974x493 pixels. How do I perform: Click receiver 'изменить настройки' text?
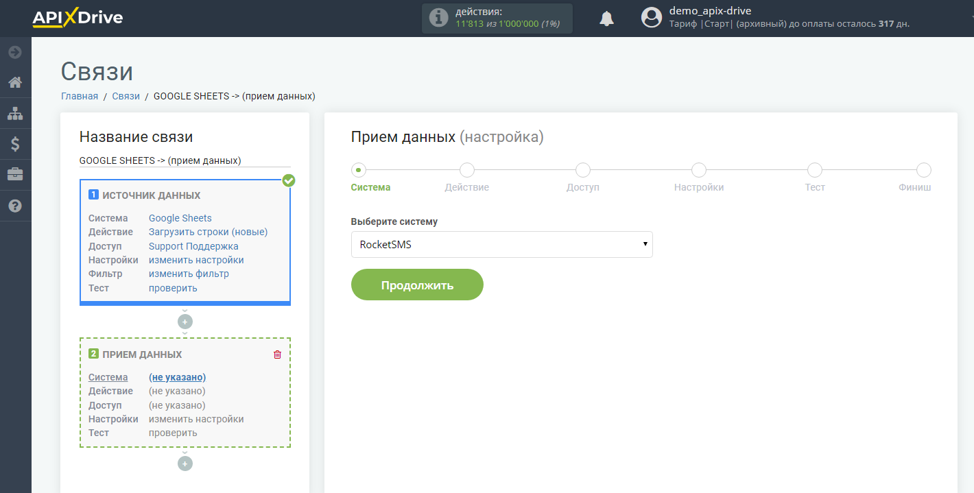click(x=196, y=419)
